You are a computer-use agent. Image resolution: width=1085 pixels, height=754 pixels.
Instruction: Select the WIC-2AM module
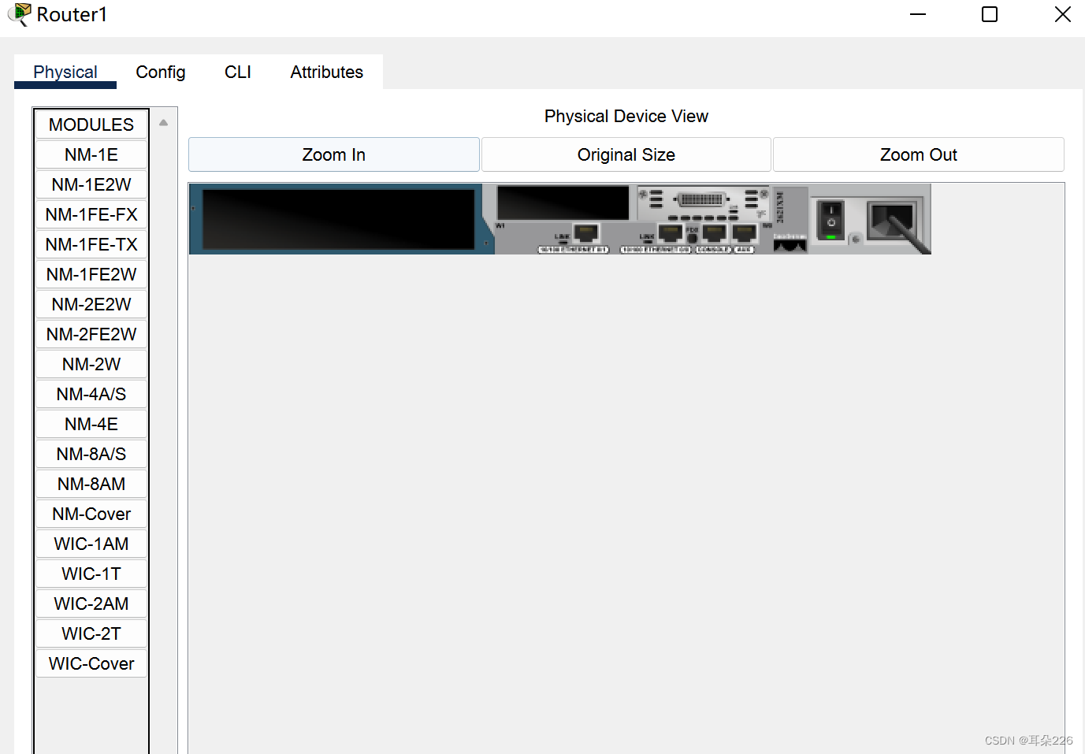pos(91,604)
